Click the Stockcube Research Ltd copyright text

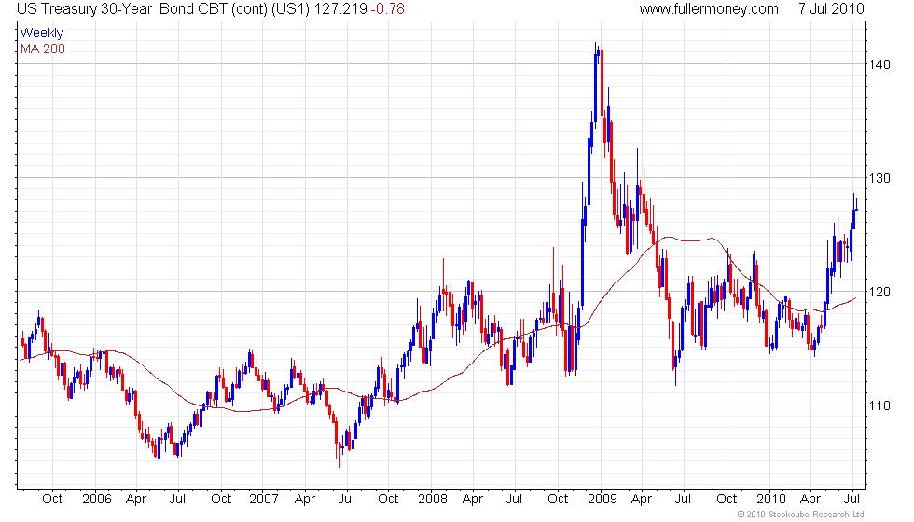(x=800, y=514)
